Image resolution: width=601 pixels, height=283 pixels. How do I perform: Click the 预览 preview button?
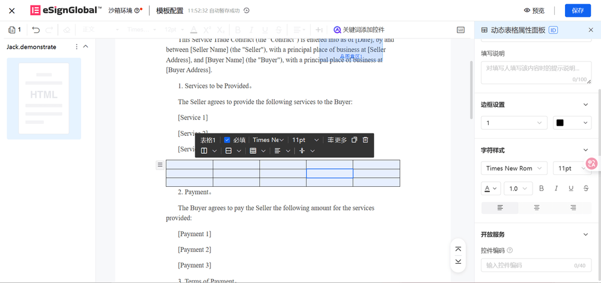[534, 10]
